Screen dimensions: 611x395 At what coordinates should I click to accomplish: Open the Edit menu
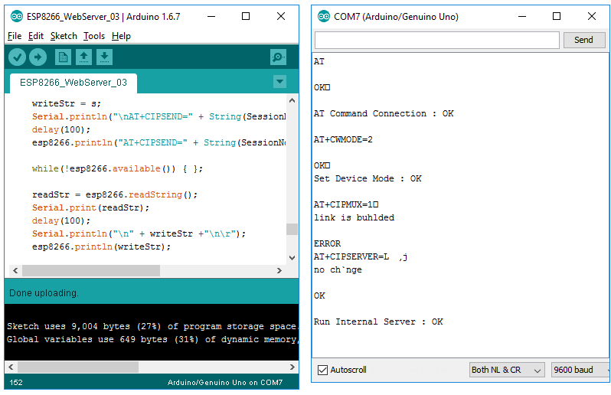pyautogui.click(x=36, y=36)
